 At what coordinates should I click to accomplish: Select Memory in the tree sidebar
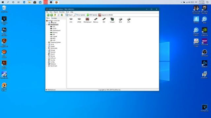click(x=55, y=32)
